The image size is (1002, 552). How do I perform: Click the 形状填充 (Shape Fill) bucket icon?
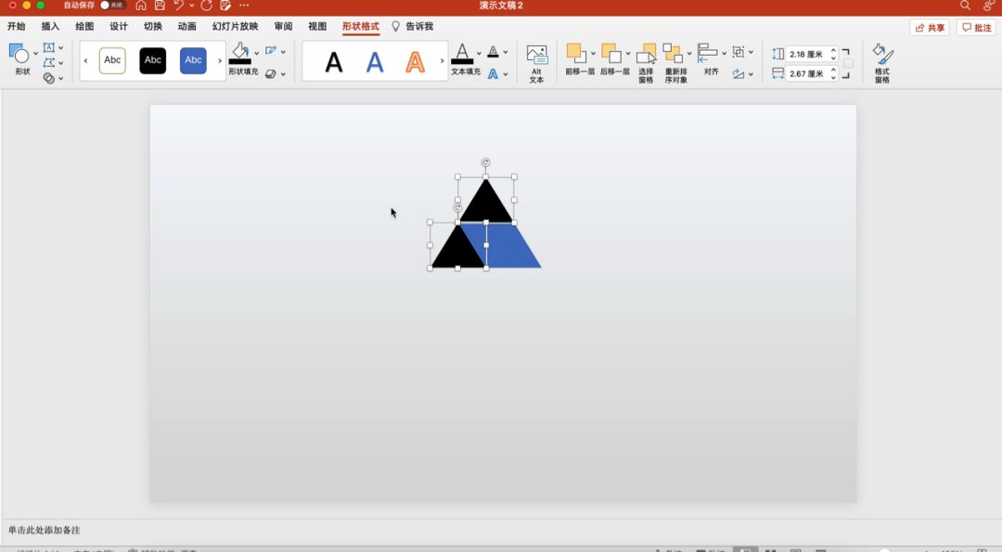(x=240, y=52)
